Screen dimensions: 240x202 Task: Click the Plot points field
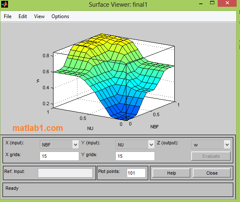click(x=136, y=173)
